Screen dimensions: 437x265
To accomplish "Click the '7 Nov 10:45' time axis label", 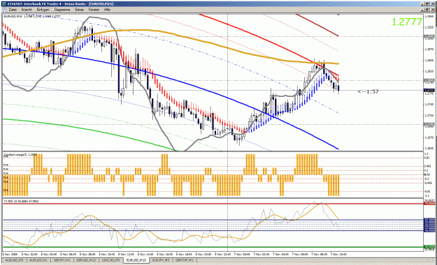I will 338,254.
